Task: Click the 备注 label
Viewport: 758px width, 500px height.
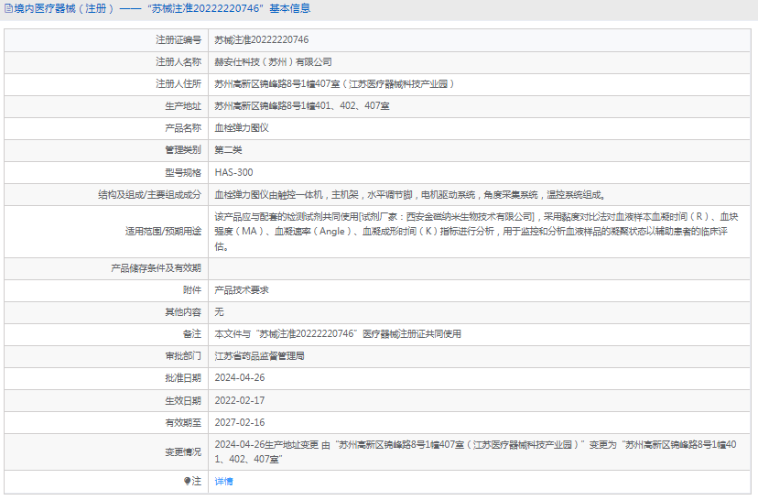Action: (192, 333)
